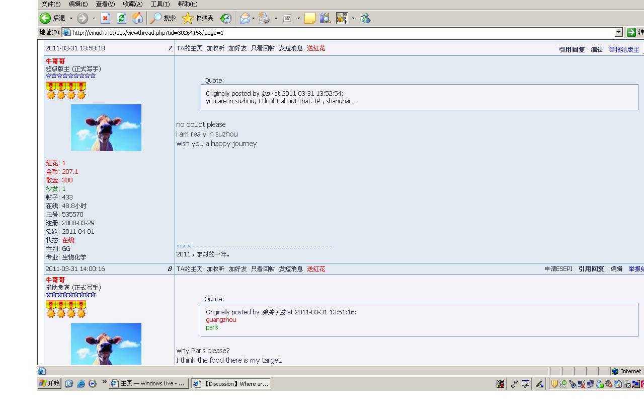Click the Edit with Word toolbar icon

coord(287,18)
